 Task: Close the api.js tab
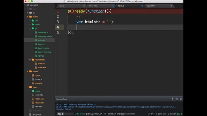84,6
